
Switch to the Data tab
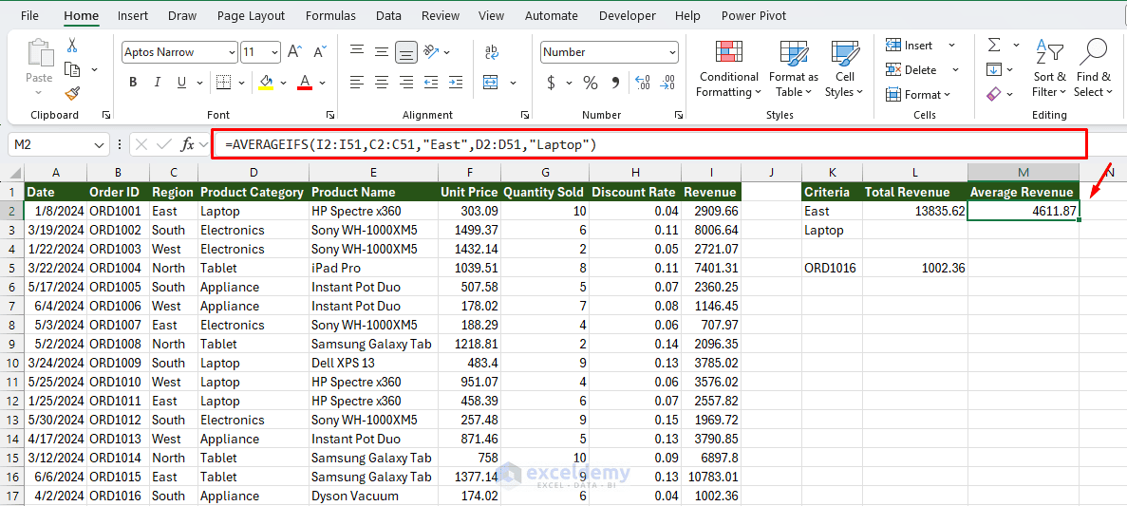tap(389, 15)
